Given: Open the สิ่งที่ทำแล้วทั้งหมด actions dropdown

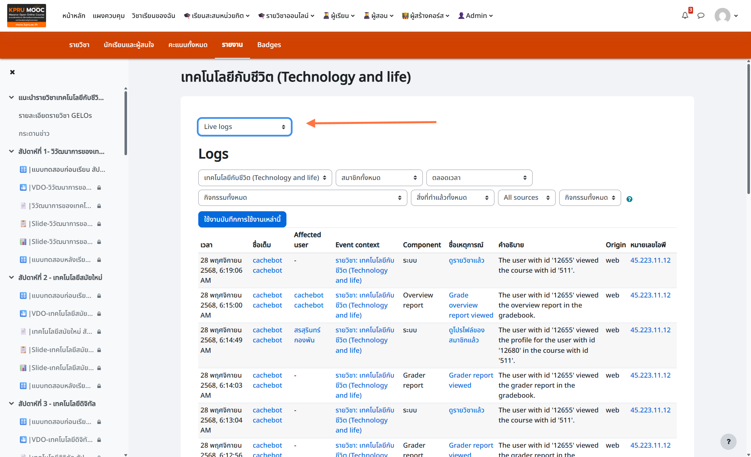Looking at the screenshot, I should pyautogui.click(x=452, y=198).
